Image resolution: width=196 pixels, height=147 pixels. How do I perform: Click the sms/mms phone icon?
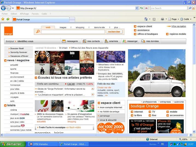pos(106,41)
